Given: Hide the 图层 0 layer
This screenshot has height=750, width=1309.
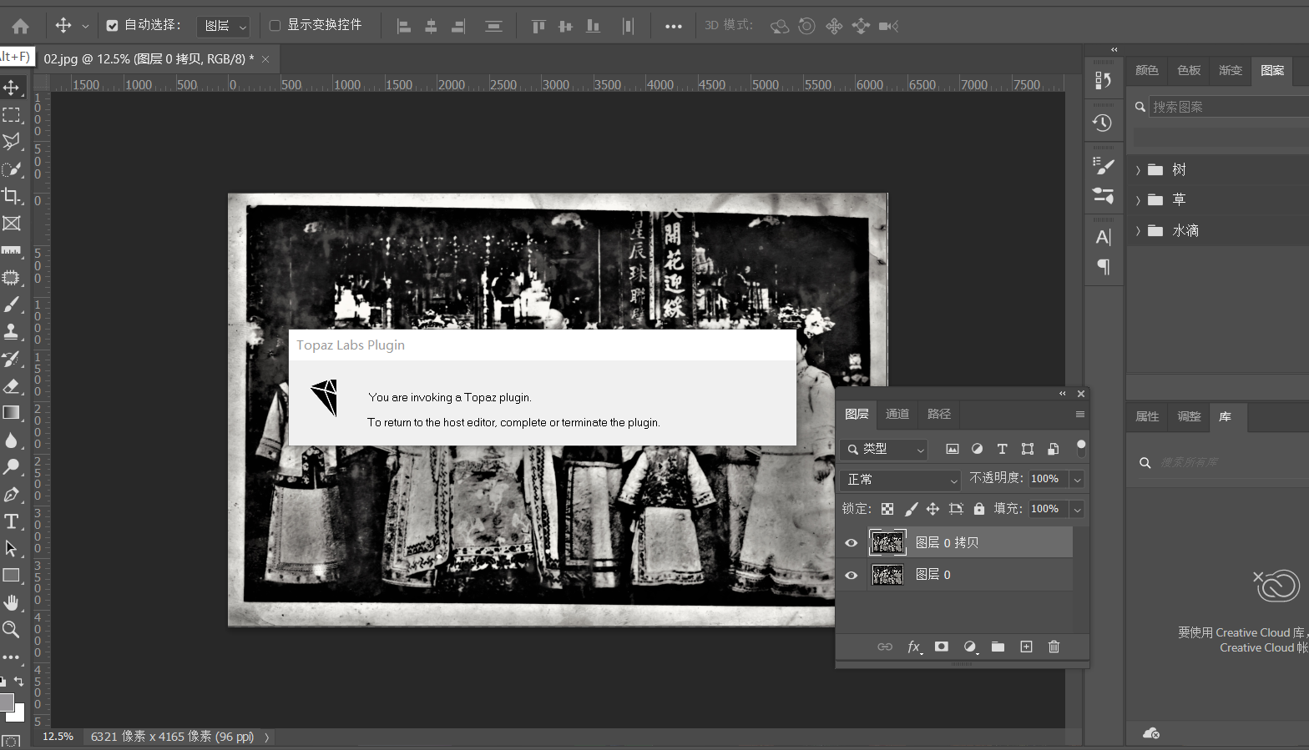Looking at the screenshot, I should click(x=852, y=576).
